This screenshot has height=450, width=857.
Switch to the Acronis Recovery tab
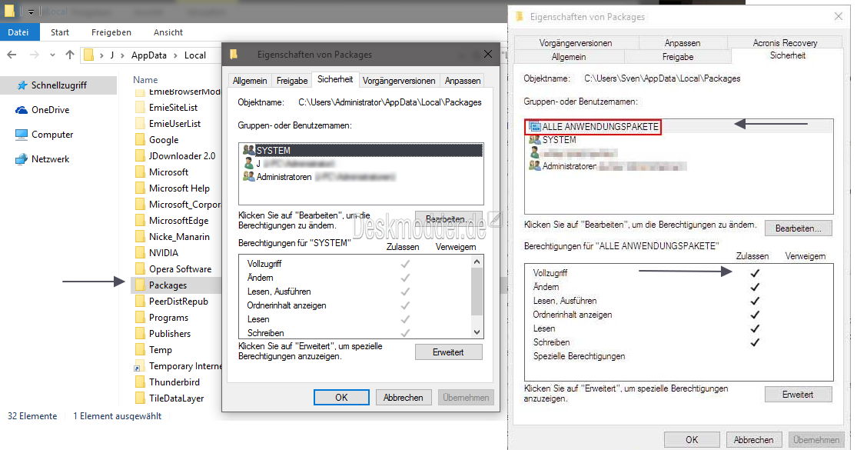coord(786,43)
